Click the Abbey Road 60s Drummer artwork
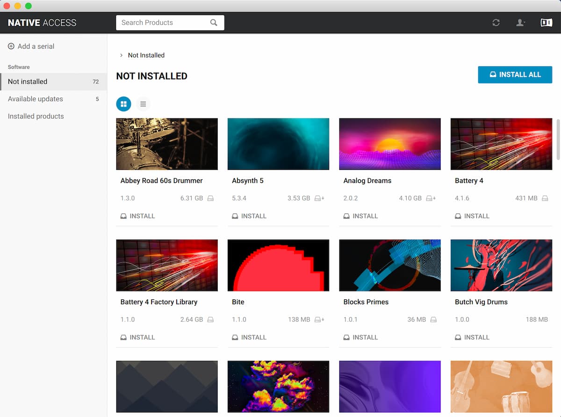 coord(167,144)
